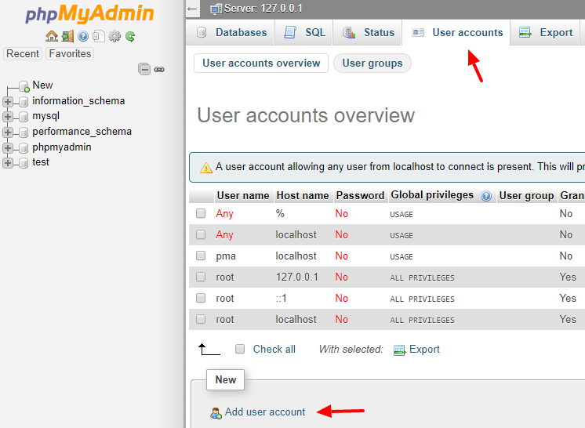The height and width of the screenshot is (428, 585).
Task: Open performance_schema database
Action: click(x=82, y=132)
